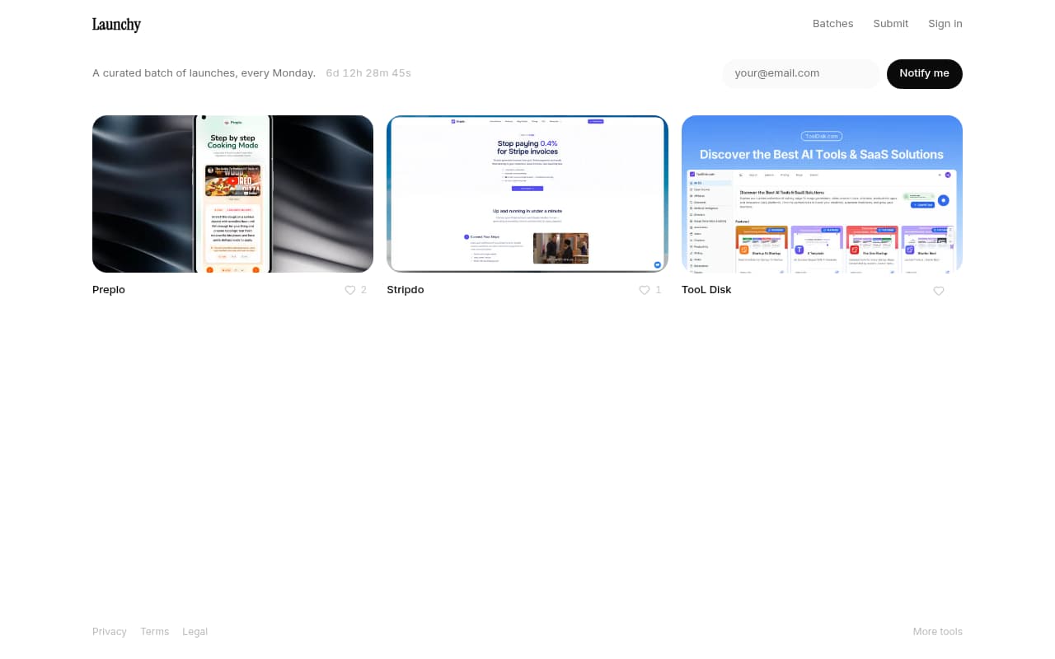Click the TooL Disk title

706,289
